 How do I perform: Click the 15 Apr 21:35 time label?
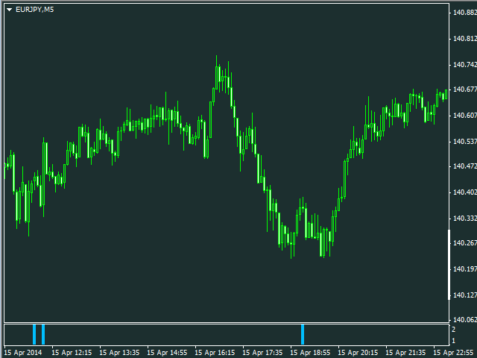[x=405, y=353]
